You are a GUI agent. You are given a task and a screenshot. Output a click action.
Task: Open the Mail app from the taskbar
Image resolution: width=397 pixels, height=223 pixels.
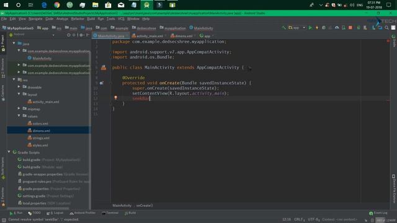pos(121,5)
